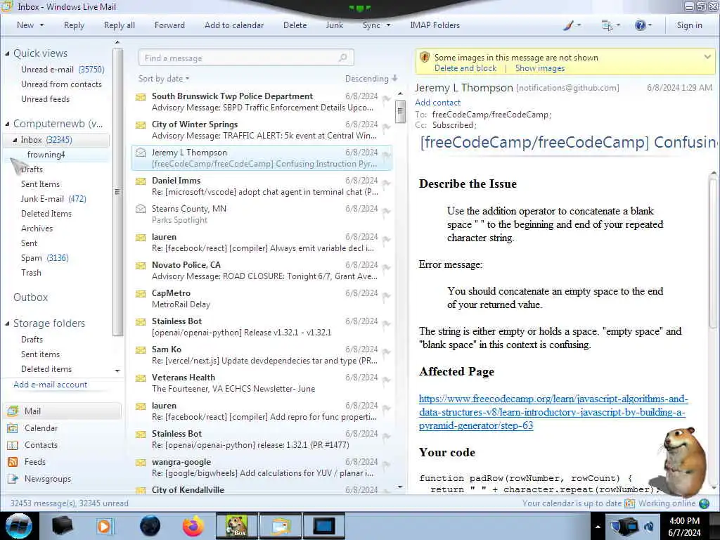Image resolution: width=720 pixels, height=540 pixels.
Task: Open IMAP Folders
Action: tap(435, 25)
